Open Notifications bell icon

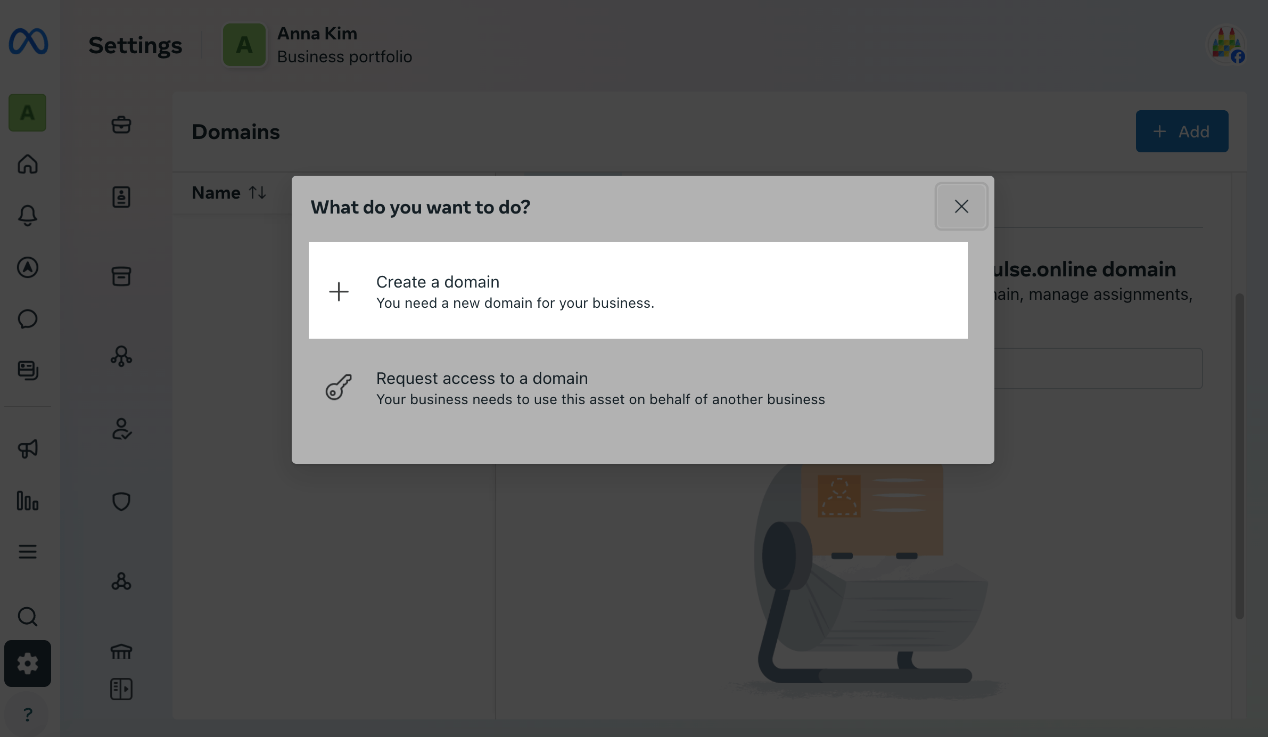pyautogui.click(x=28, y=216)
